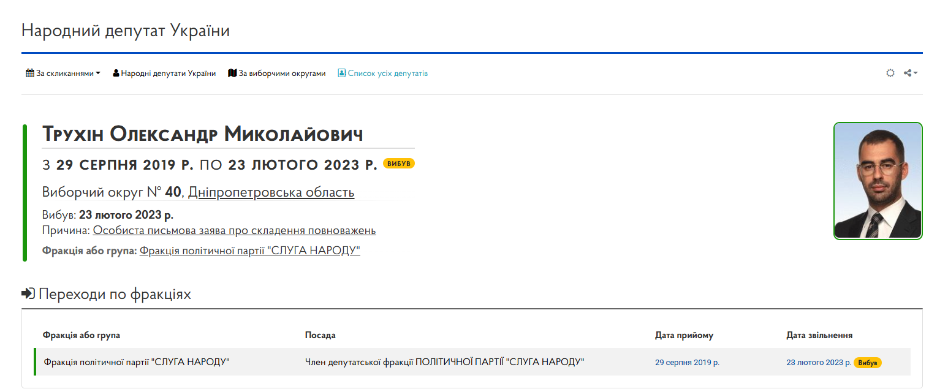Screen dimensions: 948x389
Task: Click the Вибув: 23 лютого 2023 р. line
Action: coord(108,216)
